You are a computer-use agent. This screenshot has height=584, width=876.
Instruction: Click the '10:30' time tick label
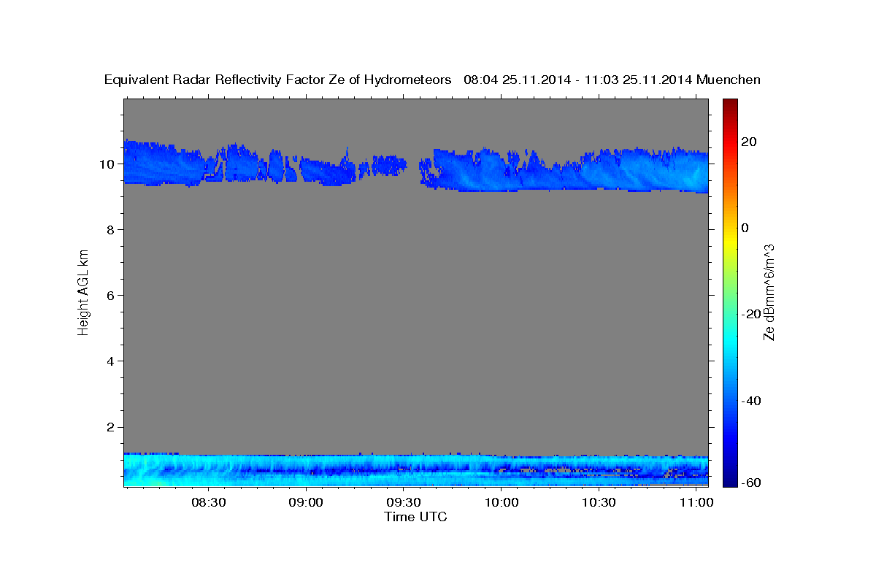(599, 503)
